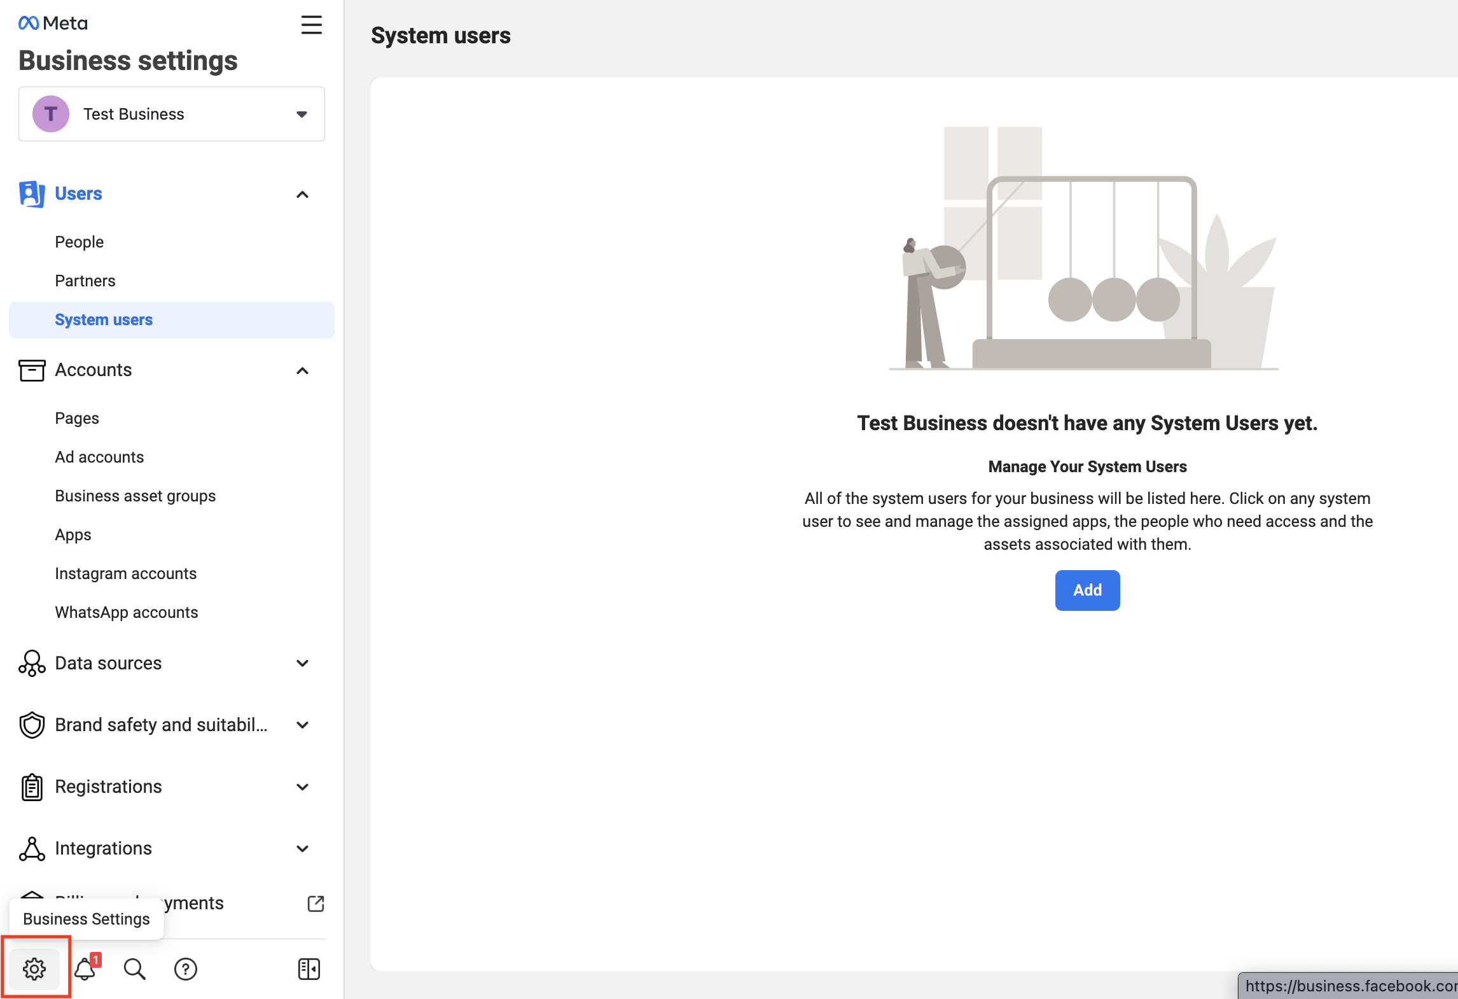Open the notifications bell icon

pos(85,968)
